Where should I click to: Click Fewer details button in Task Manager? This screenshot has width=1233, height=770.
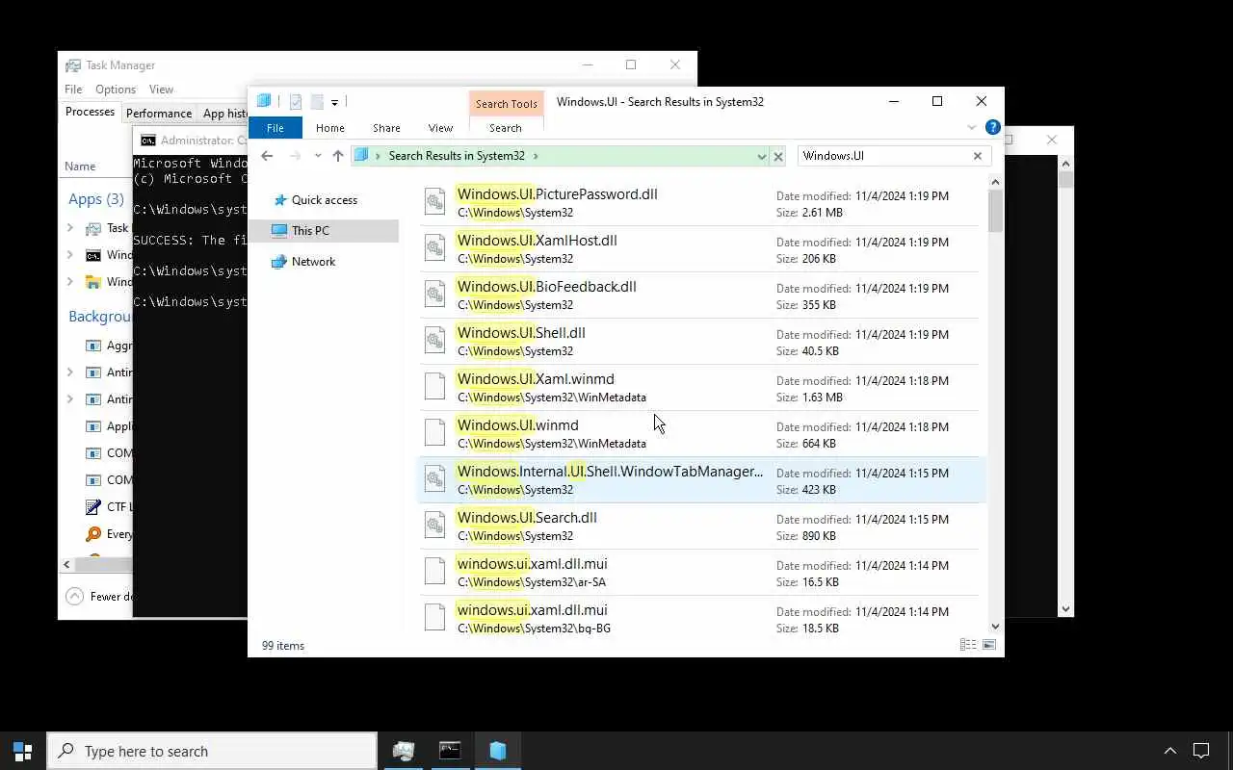pos(100,596)
